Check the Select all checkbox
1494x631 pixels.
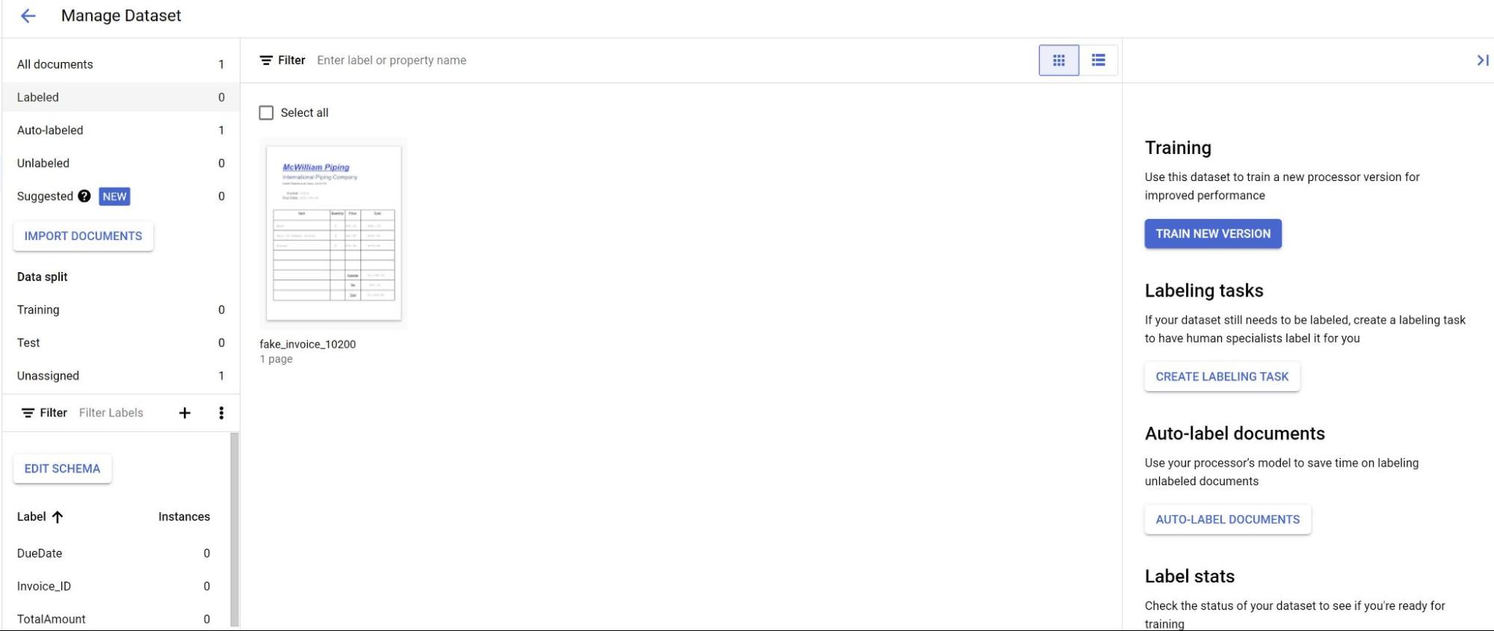(266, 113)
